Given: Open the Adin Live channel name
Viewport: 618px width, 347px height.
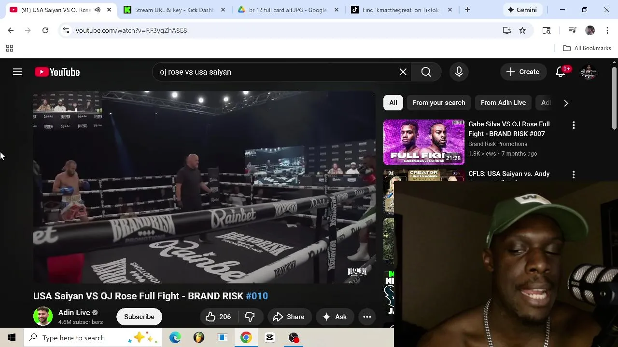Looking at the screenshot, I should pyautogui.click(x=74, y=312).
